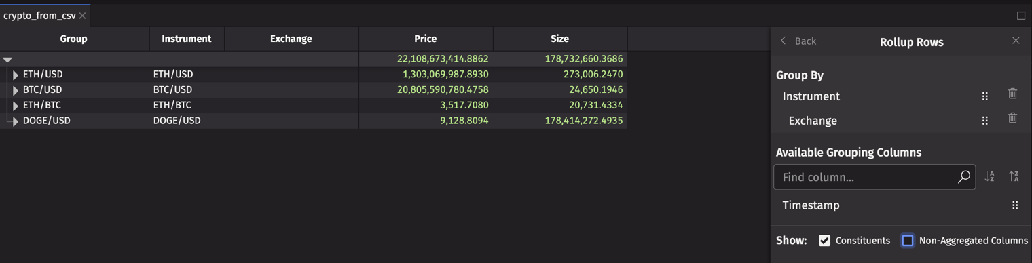Click the Instrument drag handle icon

(x=985, y=96)
